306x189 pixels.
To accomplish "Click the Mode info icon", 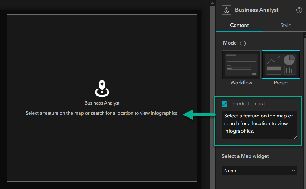I will point(243,43).
